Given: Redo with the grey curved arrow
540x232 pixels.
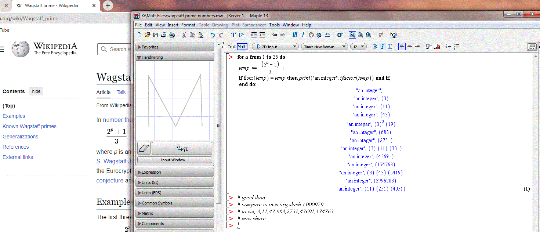Looking at the screenshot, I should point(221,35).
